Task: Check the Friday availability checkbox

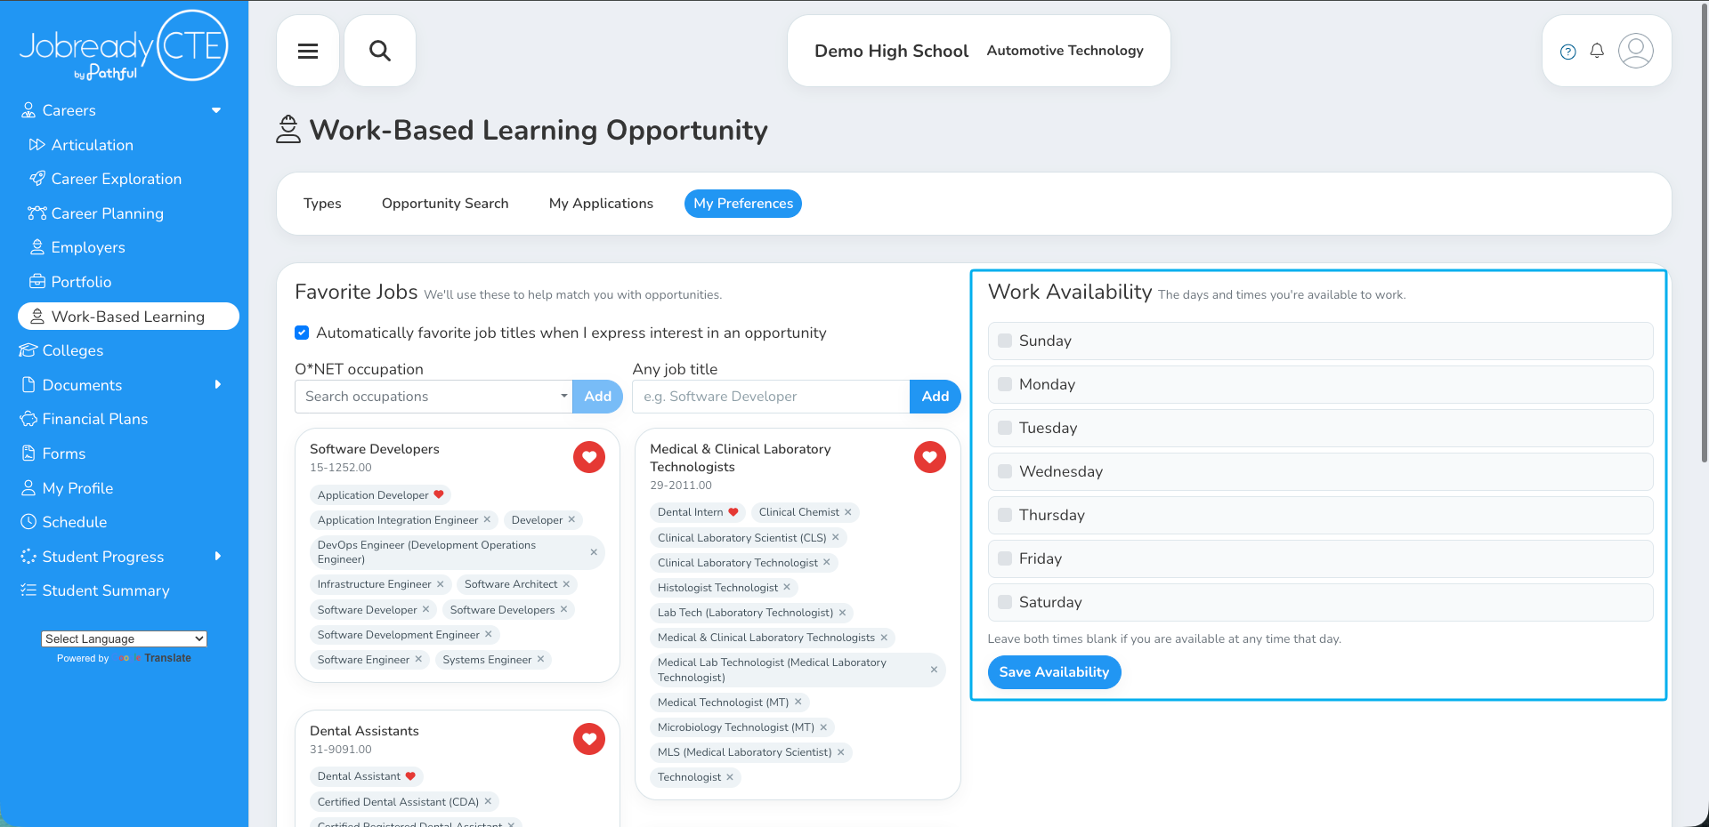Action: [x=1005, y=558]
